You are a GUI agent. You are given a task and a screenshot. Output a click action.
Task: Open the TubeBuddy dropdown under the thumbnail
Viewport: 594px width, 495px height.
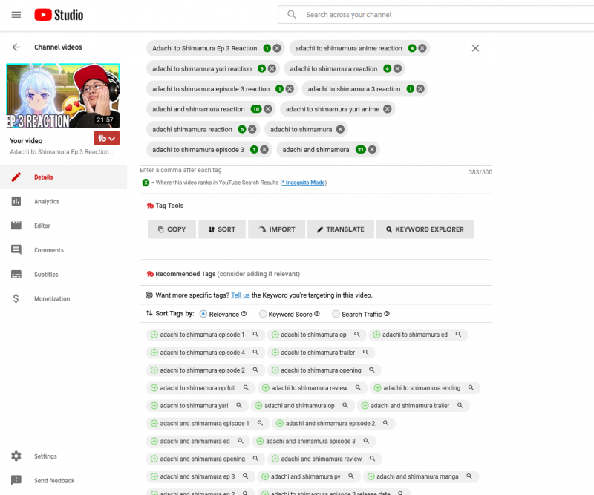(107, 139)
